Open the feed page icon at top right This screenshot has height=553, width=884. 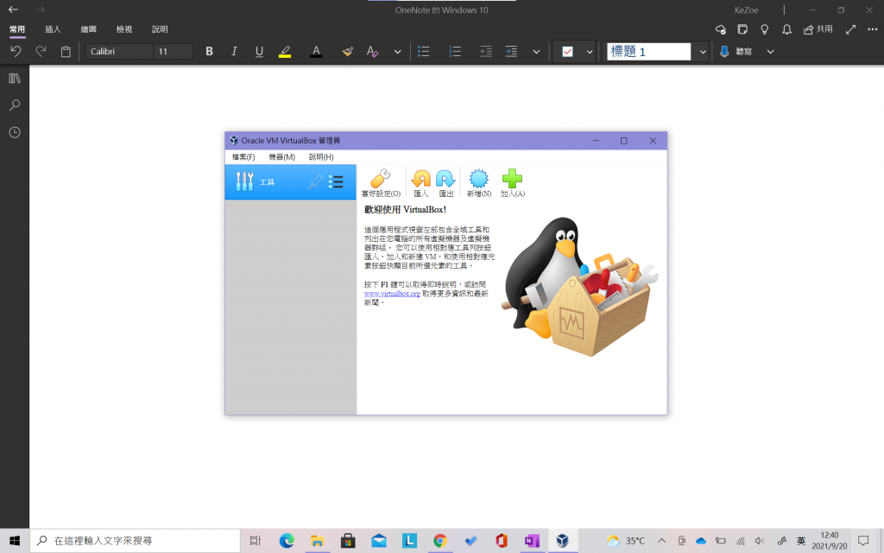click(742, 29)
